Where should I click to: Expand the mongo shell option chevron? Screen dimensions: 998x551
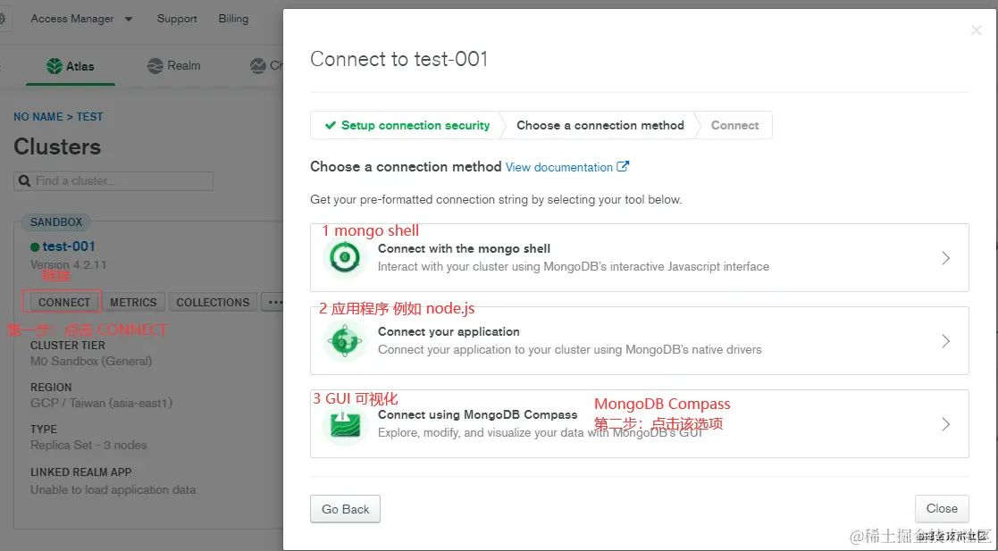pyautogui.click(x=946, y=258)
